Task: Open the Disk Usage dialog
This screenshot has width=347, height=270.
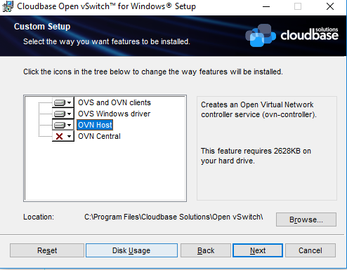Action: [x=131, y=250]
